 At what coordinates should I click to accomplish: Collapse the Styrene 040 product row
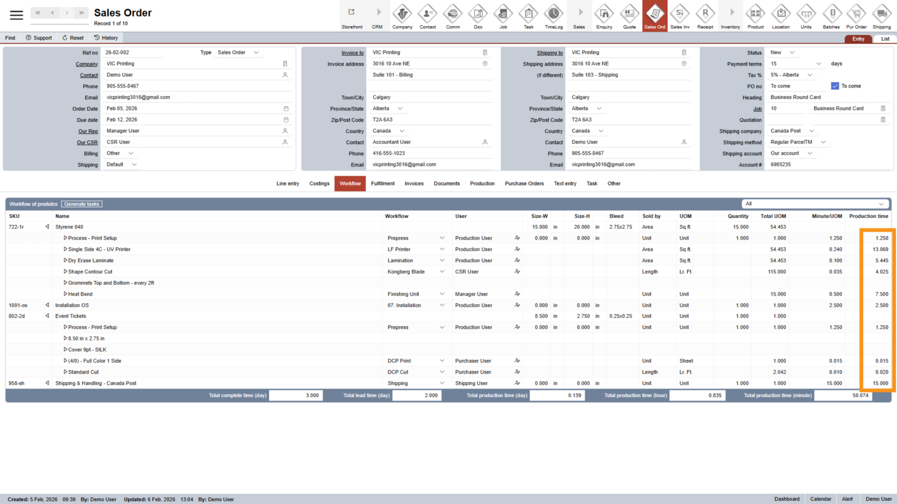point(48,227)
